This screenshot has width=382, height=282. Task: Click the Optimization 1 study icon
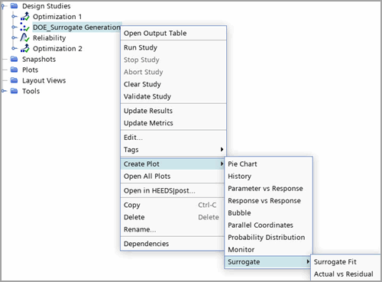25,17
